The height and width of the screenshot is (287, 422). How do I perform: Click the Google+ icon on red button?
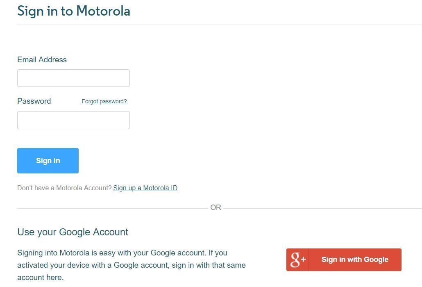pyautogui.click(x=298, y=260)
